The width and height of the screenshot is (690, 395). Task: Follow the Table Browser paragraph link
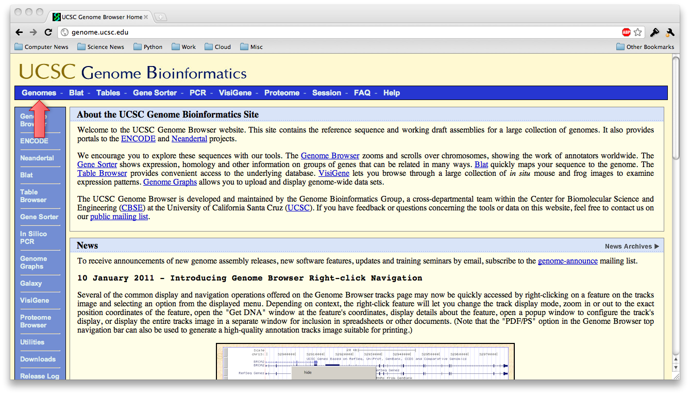click(x=102, y=173)
